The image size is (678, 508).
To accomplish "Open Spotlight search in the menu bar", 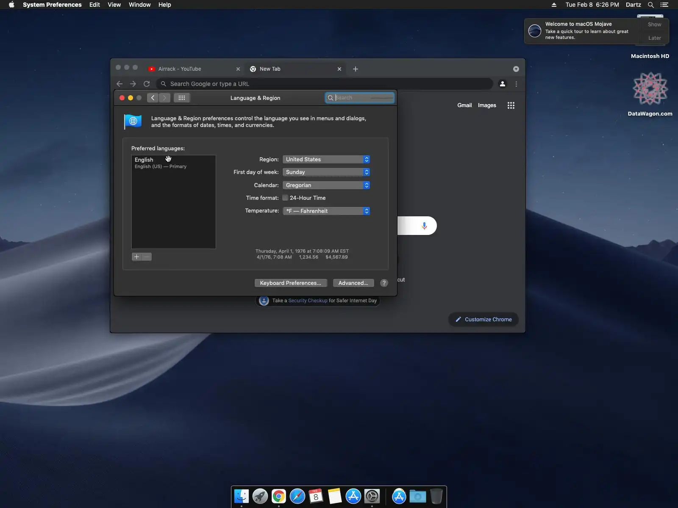I will click(x=651, y=5).
